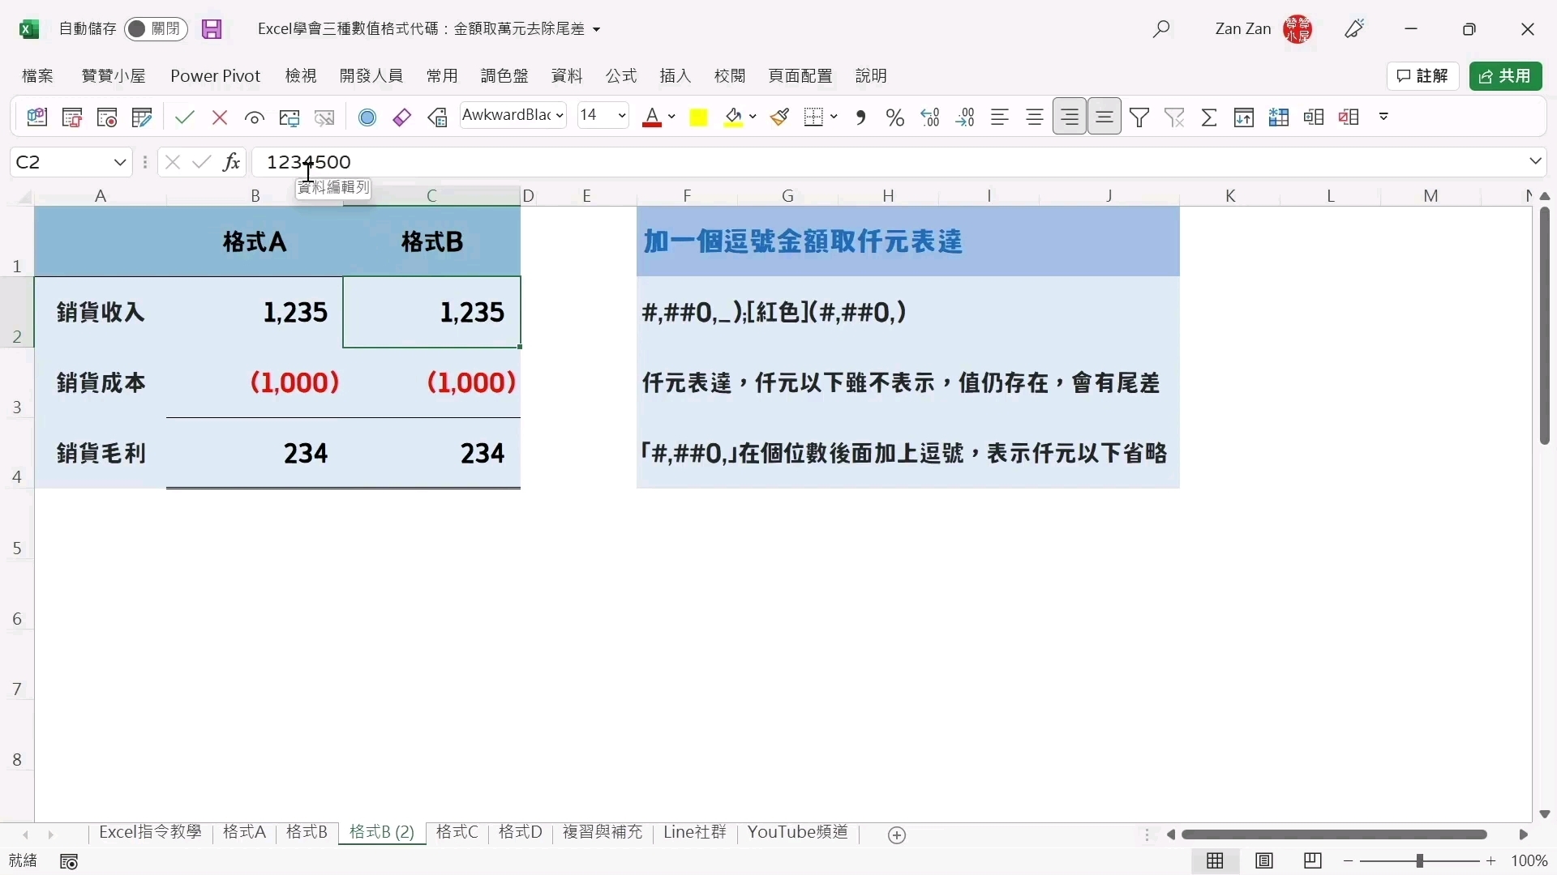Click the percent style icon
The width and height of the screenshot is (1557, 875).
(x=895, y=117)
